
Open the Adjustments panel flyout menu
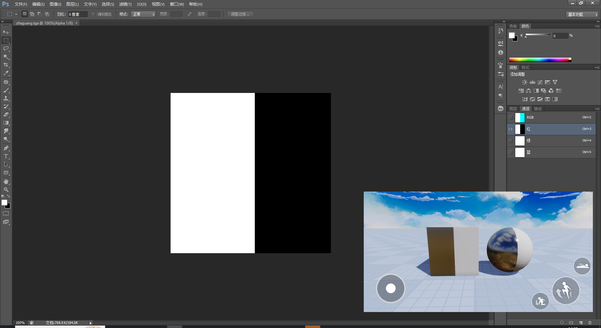(597, 68)
